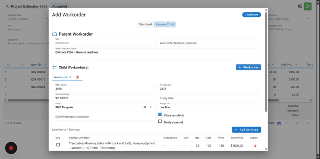Click the disabled Site field showing Morristown
Screen dimensions: 320x159
(104, 43)
